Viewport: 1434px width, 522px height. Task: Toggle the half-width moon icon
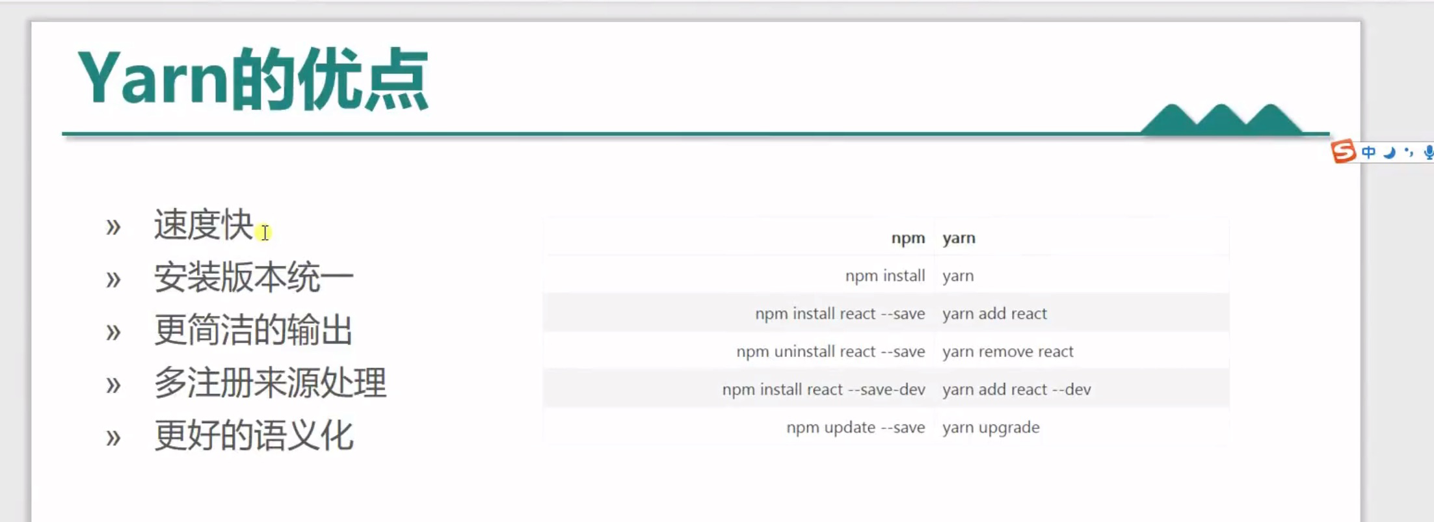(1389, 153)
